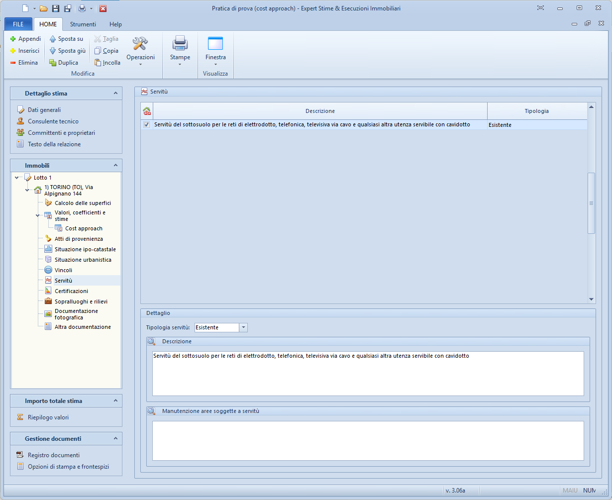Click the save all double floppy icon
This screenshot has width=612, height=500.
tap(68, 8)
